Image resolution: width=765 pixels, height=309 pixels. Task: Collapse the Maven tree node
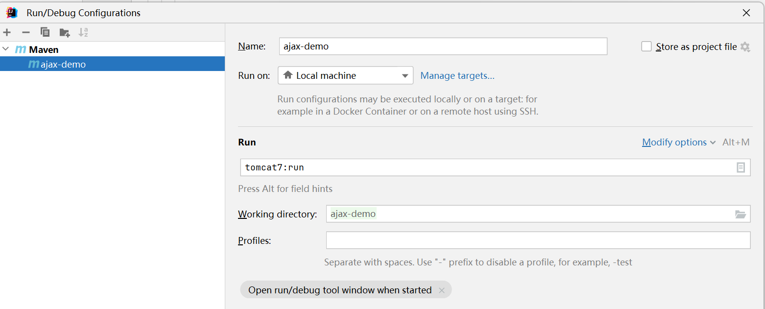tap(6, 49)
